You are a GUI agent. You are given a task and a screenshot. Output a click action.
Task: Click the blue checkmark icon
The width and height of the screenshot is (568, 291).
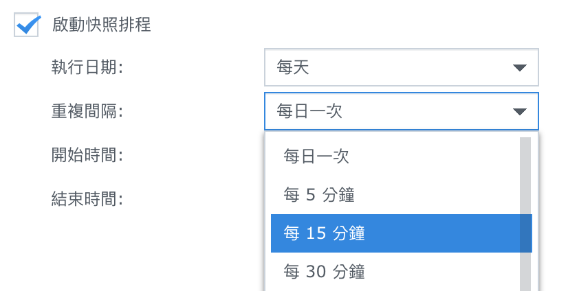pyautogui.click(x=28, y=25)
